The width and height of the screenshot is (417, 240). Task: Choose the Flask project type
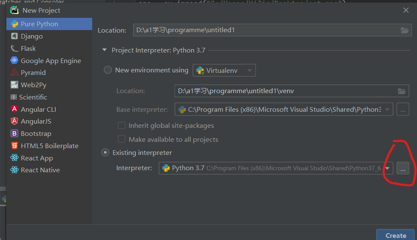(x=49, y=49)
